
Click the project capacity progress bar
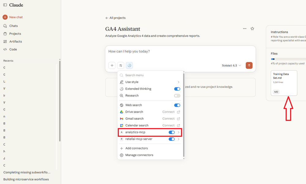pos(289,59)
